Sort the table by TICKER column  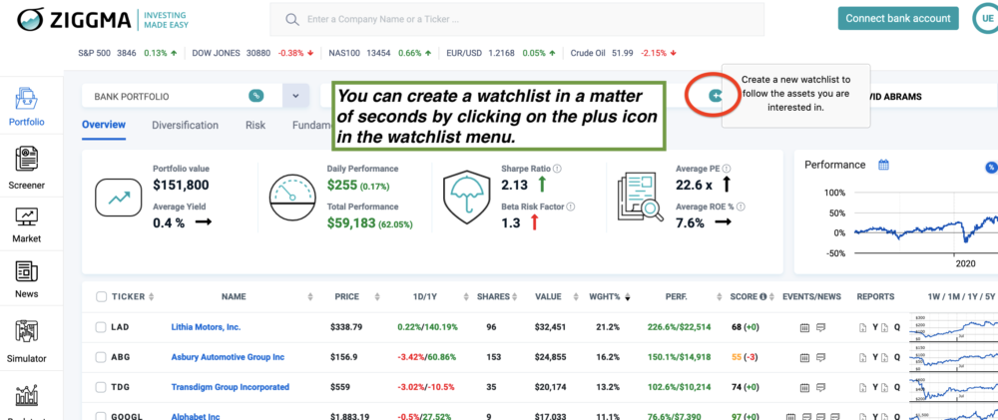152,297
